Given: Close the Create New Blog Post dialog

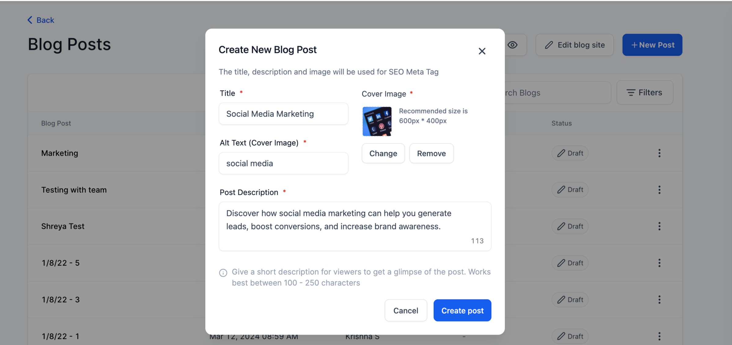Looking at the screenshot, I should coord(482,51).
